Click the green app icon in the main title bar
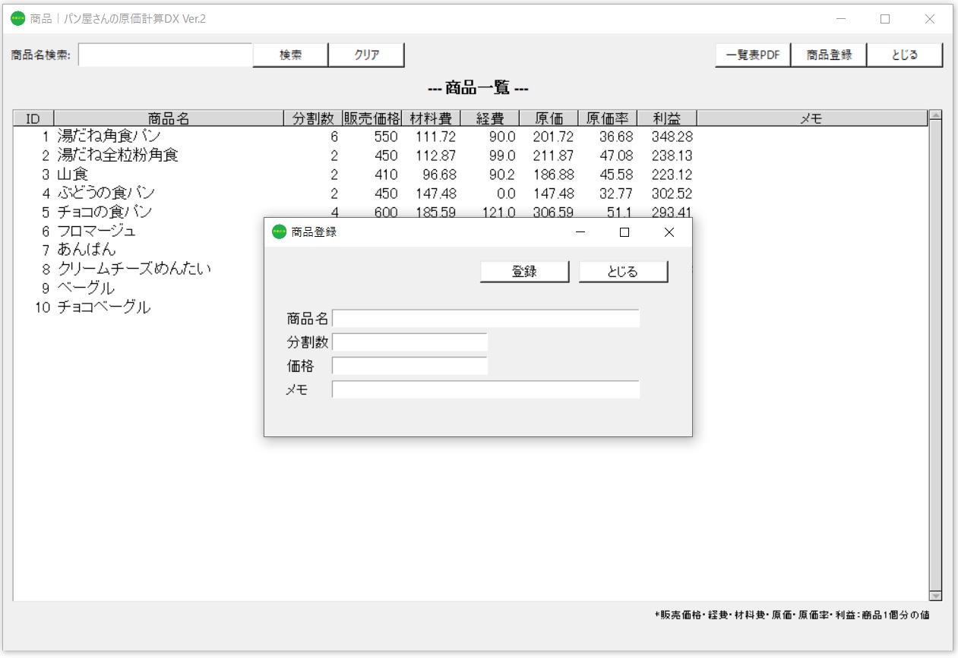958x658 pixels. [17, 18]
